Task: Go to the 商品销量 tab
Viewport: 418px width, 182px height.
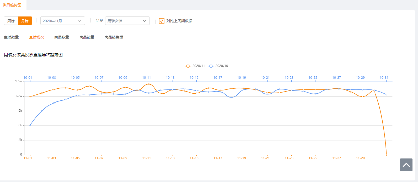Action: point(87,37)
